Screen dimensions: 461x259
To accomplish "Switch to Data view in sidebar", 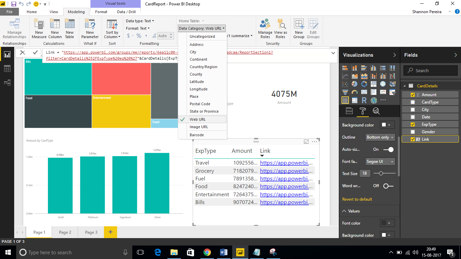I will (x=7, y=68).
